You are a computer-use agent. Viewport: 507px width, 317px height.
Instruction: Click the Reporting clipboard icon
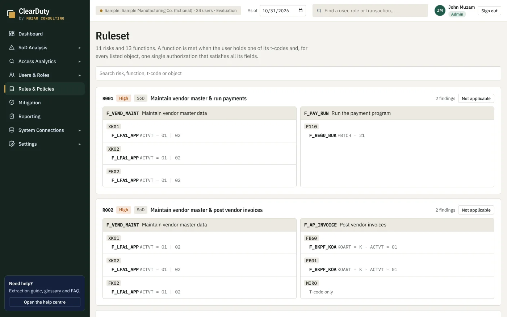(12, 116)
